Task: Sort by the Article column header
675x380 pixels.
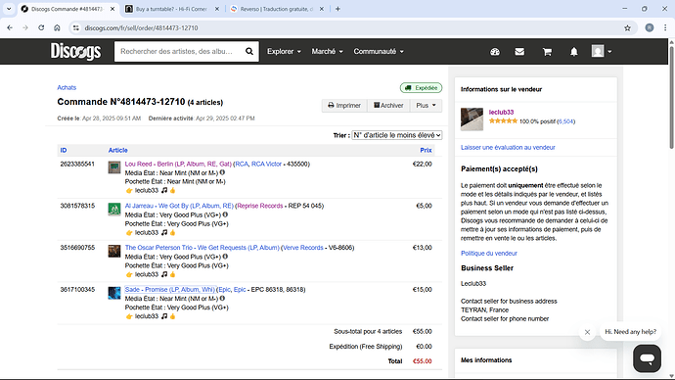Action: (x=118, y=150)
